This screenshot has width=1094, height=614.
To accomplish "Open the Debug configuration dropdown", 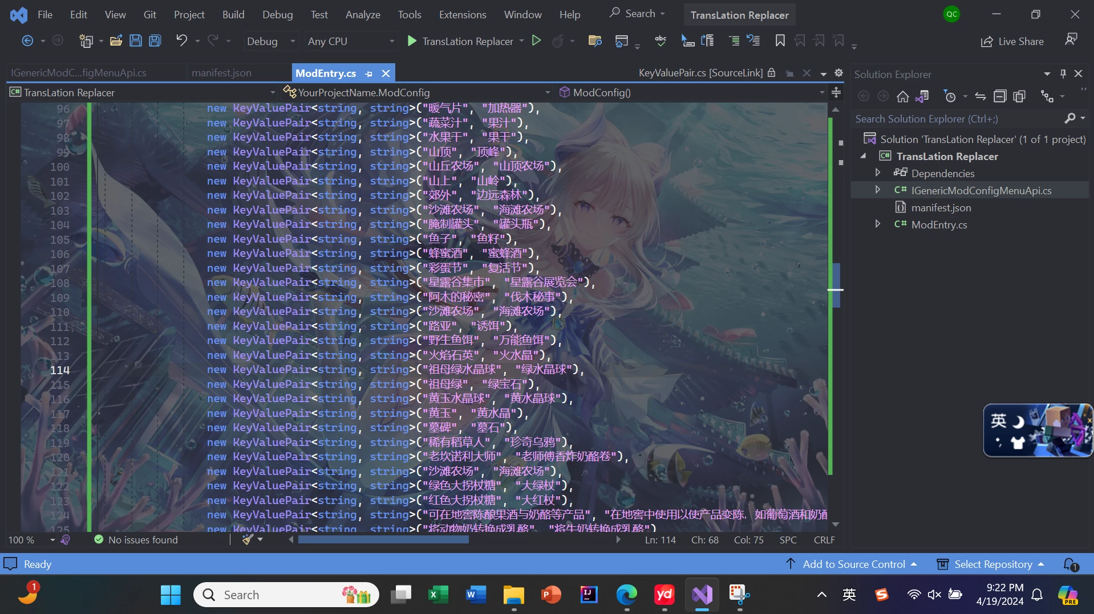I will (270, 42).
